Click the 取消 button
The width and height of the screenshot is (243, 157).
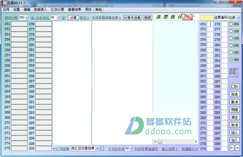click(234, 125)
